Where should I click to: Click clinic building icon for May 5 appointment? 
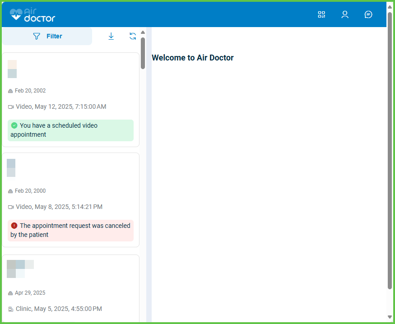[x=11, y=309]
